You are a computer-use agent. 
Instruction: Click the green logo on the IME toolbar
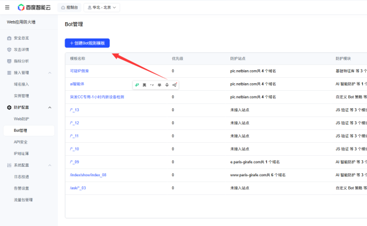coord(137,85)
